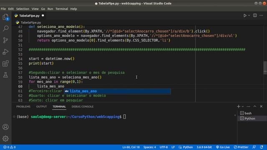
Task: Close the unsaved TabelaFipe.py tab dot
Action: [43, 15]
